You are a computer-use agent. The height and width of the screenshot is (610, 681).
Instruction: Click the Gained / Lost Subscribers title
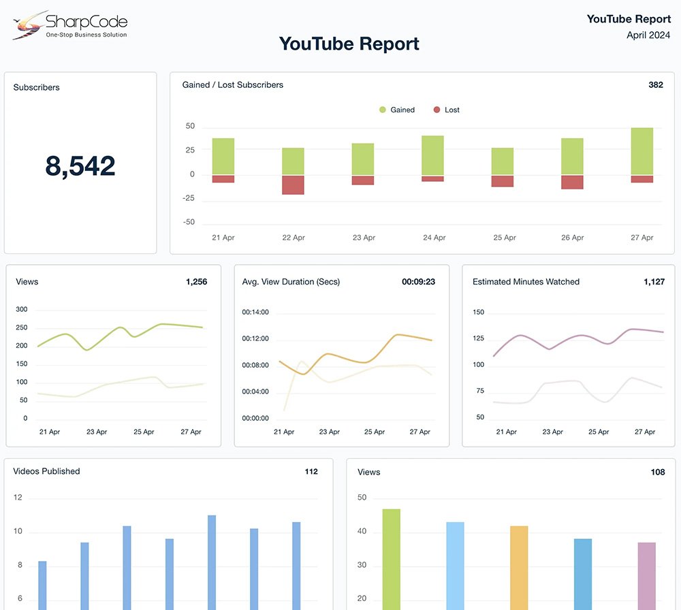233,85
